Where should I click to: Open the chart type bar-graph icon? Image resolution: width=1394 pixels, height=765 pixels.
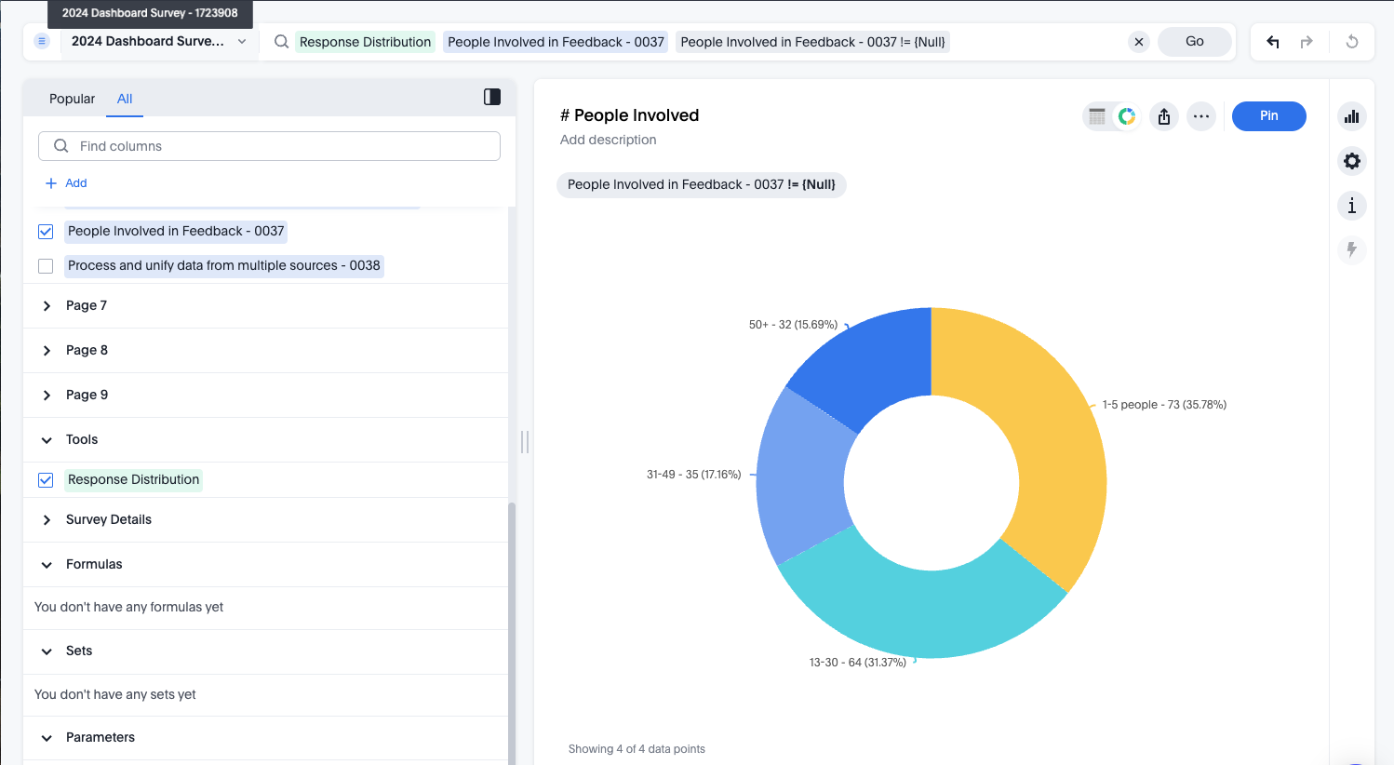(x=1352, y=116)
